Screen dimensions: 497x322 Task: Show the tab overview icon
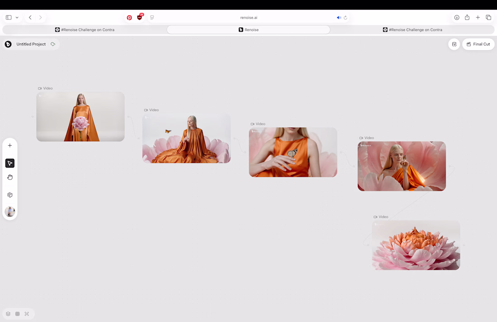(488, 18)
